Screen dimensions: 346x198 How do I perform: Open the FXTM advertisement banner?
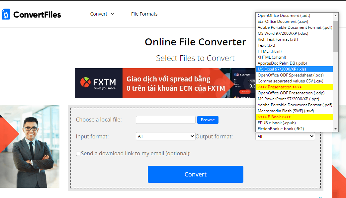coord(165,83)
